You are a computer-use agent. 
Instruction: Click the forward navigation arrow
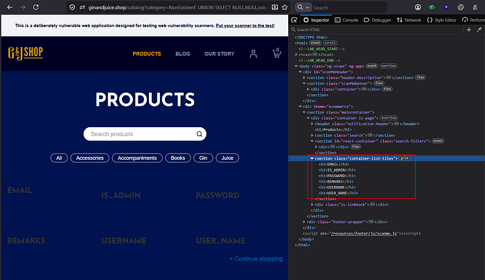click(23, 7)
